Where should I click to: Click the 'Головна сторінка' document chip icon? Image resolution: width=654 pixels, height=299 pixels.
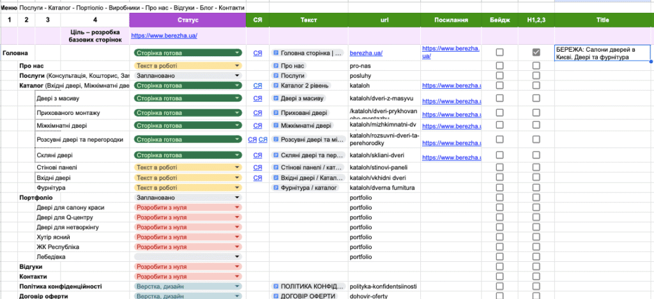(276, 53)
